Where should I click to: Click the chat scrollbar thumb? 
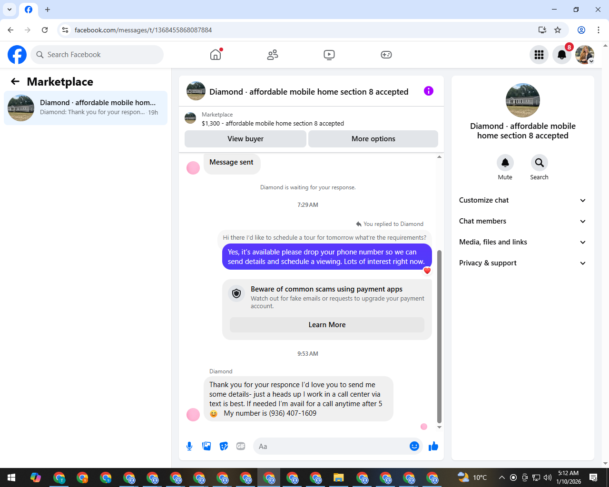439,337
